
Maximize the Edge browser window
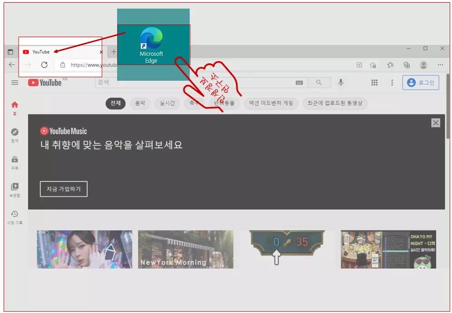[x=425, y=49]
